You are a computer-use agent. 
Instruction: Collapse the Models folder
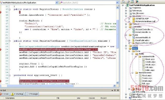[126, 35]
